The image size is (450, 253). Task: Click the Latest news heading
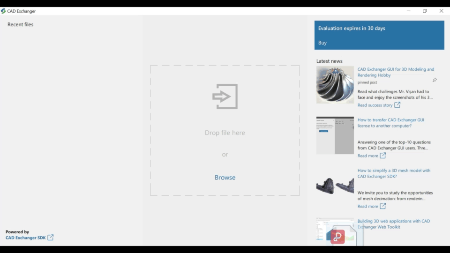[329, 61]
